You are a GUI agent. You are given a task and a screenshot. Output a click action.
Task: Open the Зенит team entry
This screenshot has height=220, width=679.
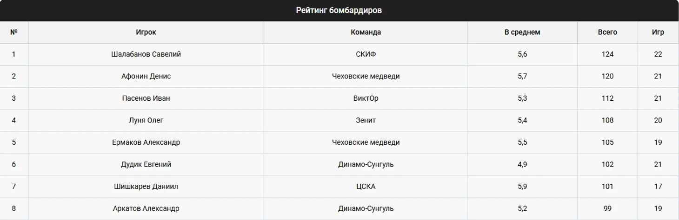[366, 120]
